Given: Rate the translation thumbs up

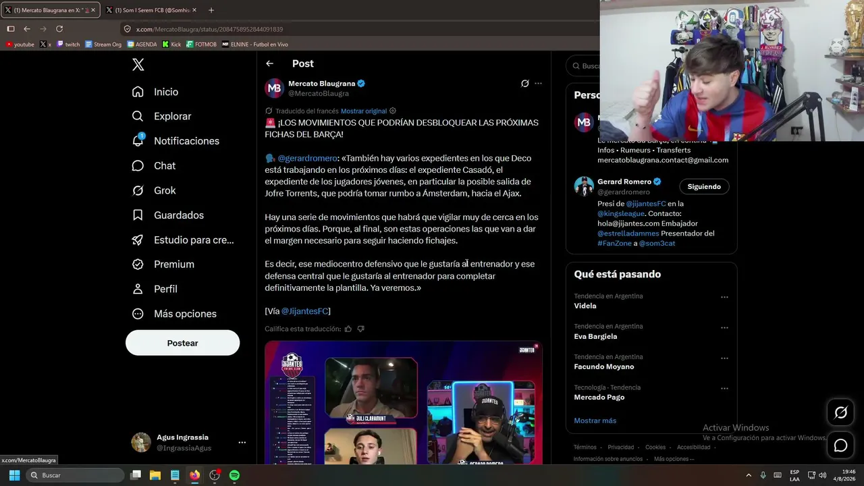Looking at the screenshot, I should point(348,329).
